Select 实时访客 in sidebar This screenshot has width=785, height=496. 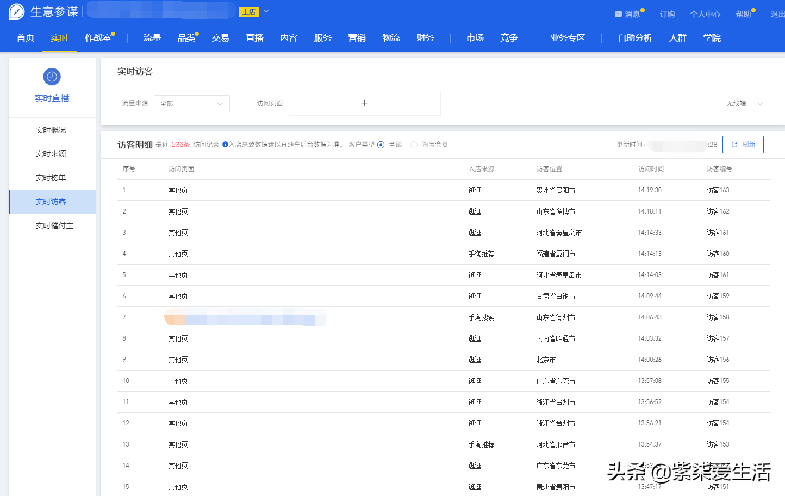(52, 202)
